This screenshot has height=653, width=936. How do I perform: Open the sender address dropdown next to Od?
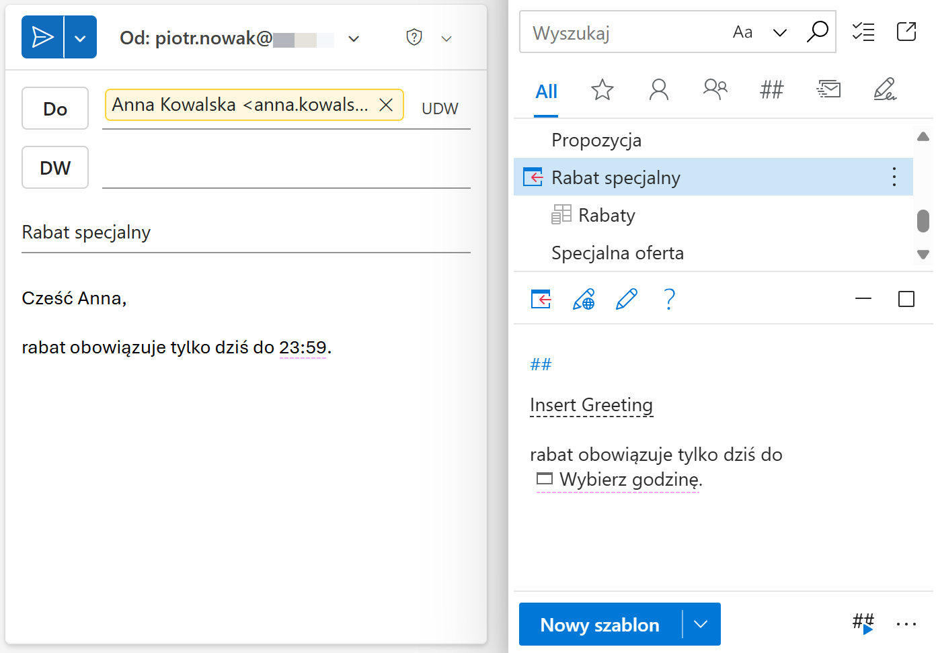354,39
